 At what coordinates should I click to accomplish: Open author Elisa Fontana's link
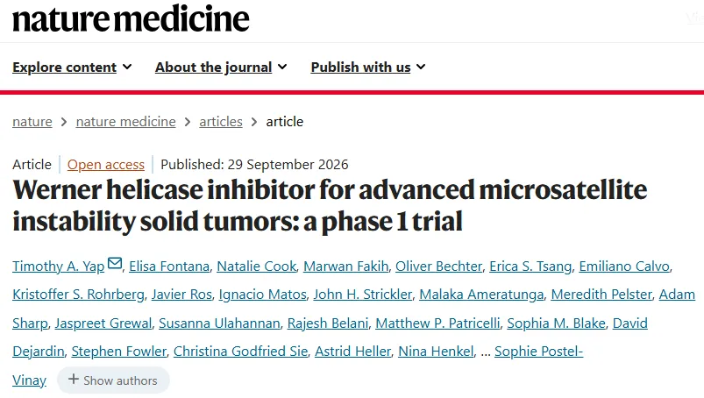(169, 267)
